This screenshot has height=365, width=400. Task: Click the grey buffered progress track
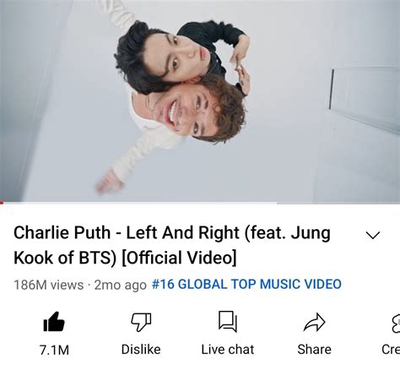click(140, 203)
